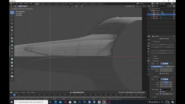Enable Bisect X button
This screenshot has height=104, width=185.
[162, 84]
